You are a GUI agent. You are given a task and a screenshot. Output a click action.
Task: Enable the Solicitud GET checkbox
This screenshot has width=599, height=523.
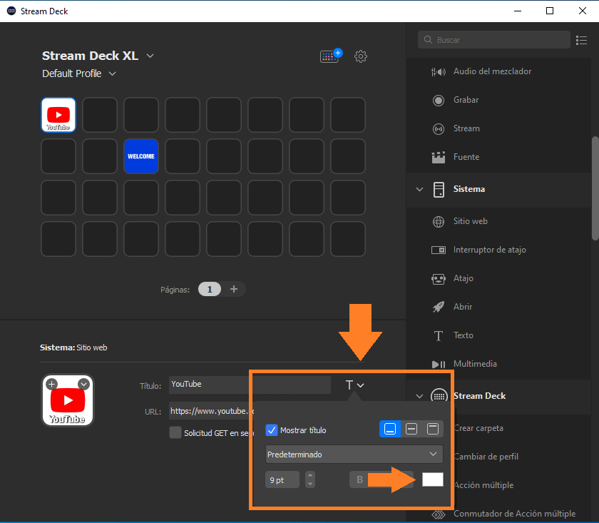[x=175, y=432]
